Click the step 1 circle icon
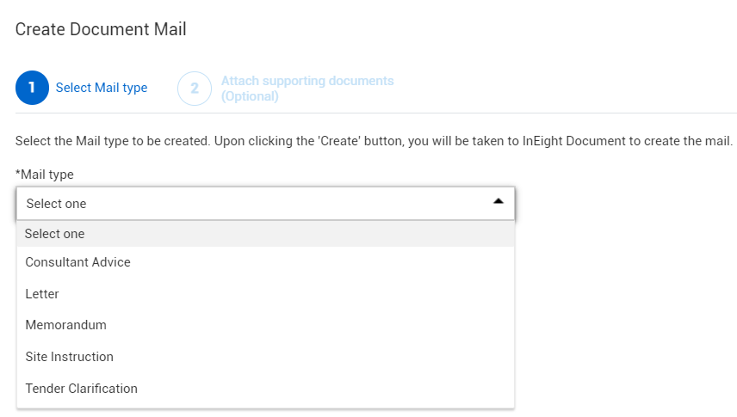 point(32,88)
